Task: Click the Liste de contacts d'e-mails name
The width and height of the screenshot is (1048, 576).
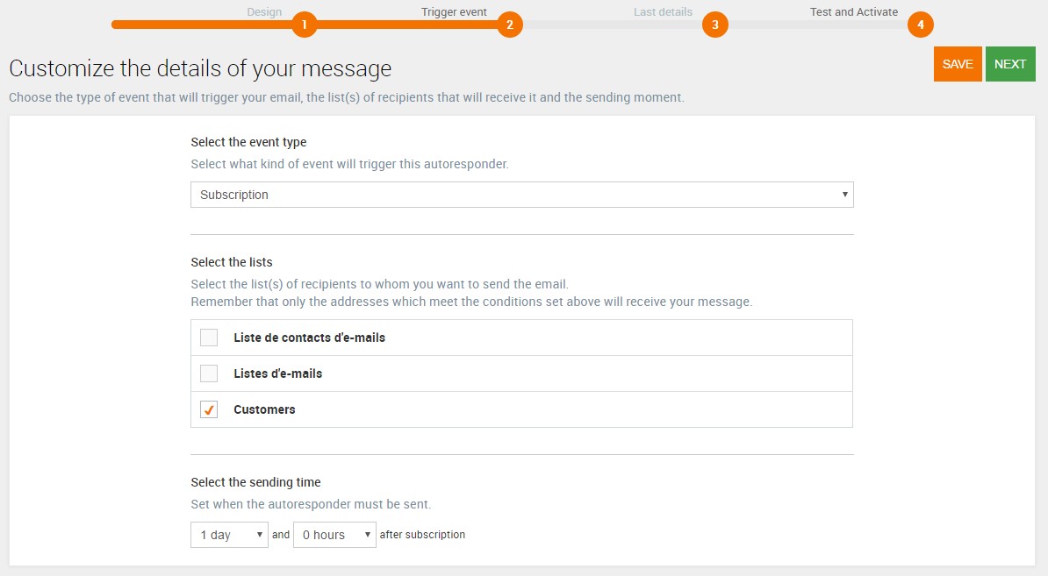Action: pyautogui.click(x=310, y=338)
